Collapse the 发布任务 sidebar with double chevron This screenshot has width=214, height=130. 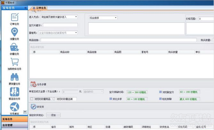pos(26,8)
